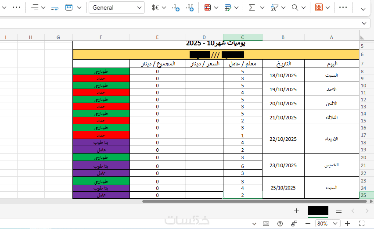
Task: Expand currency format dropdown arrow
Action: (164, 7)
